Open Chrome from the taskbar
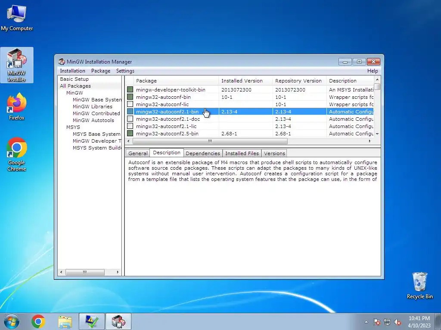 pyautogui.click(x=38, y=321)
